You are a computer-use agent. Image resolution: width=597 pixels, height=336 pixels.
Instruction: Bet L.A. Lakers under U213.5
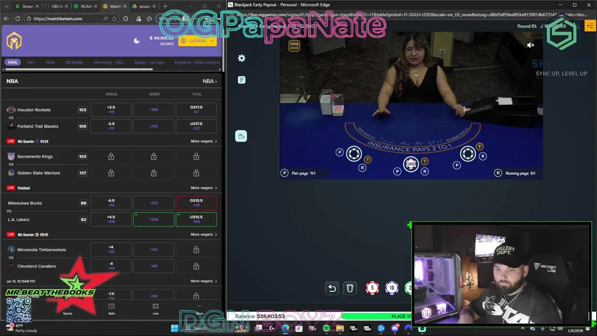(x=196, y=219)
